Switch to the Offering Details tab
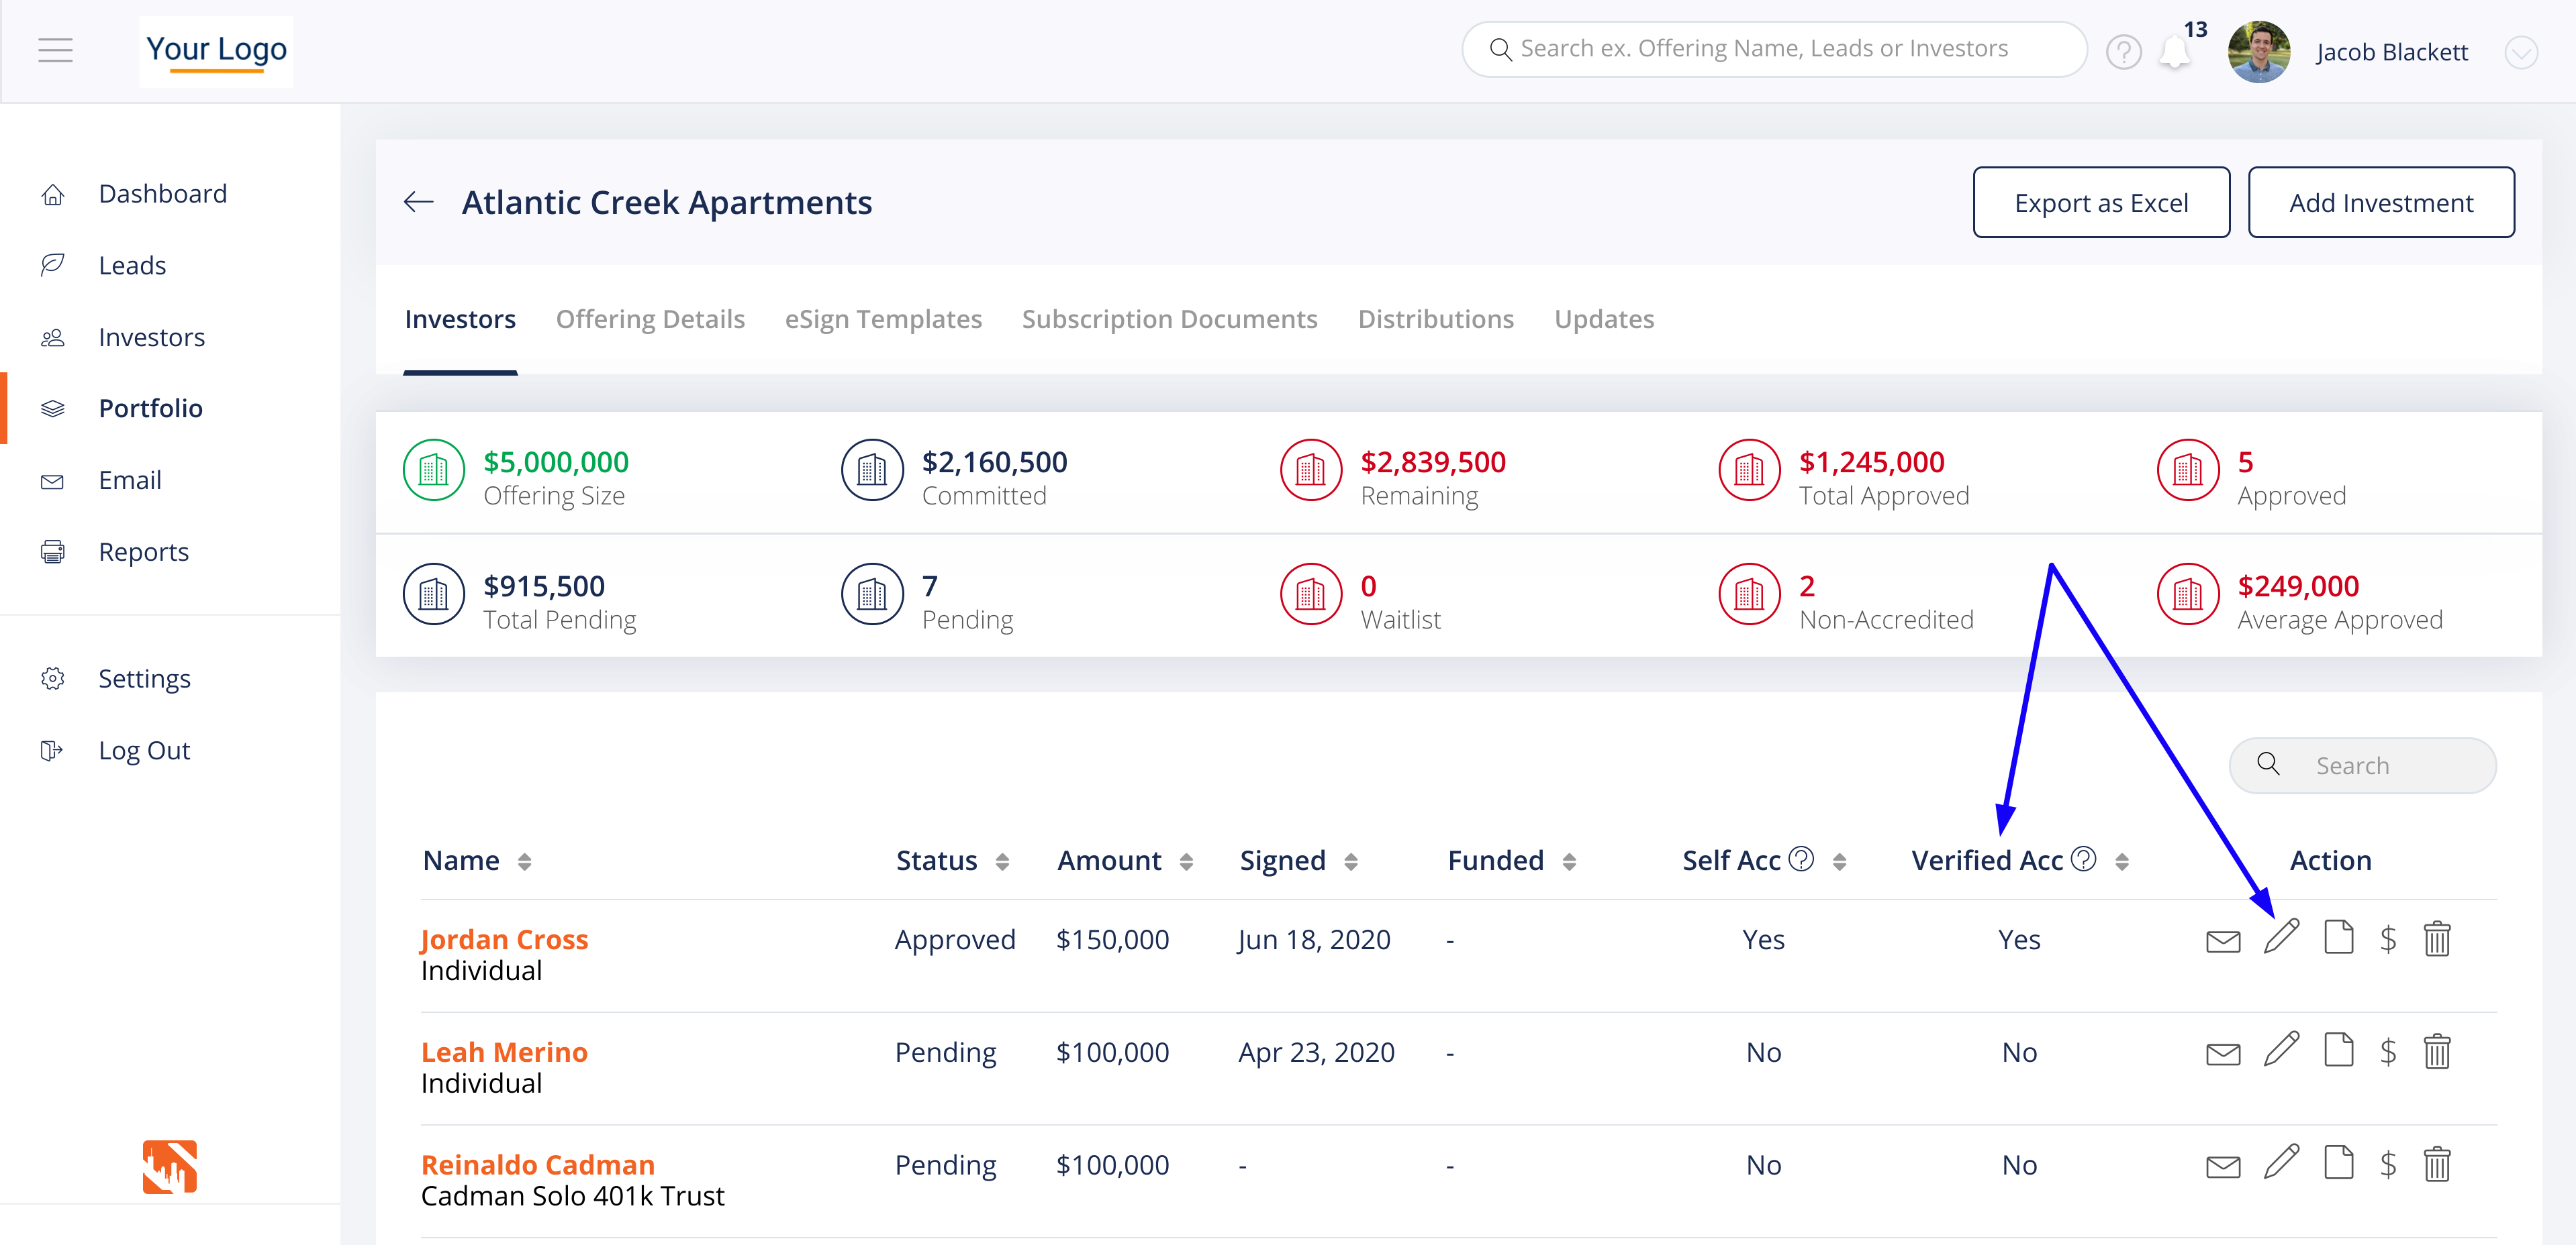The image size is (2576, 1245). click(x=650, y=319)
